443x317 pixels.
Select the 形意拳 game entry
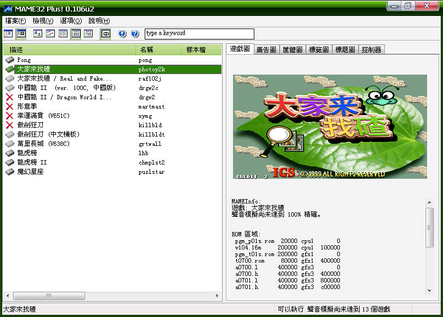coord(27,106)
